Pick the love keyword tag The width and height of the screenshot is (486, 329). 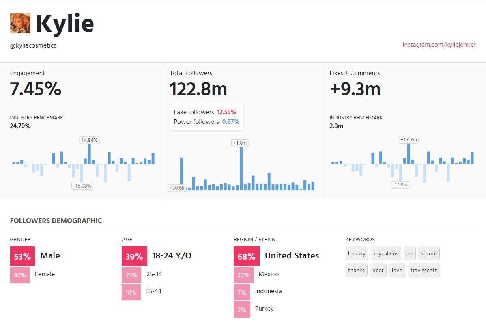click(x=397, y=270)
